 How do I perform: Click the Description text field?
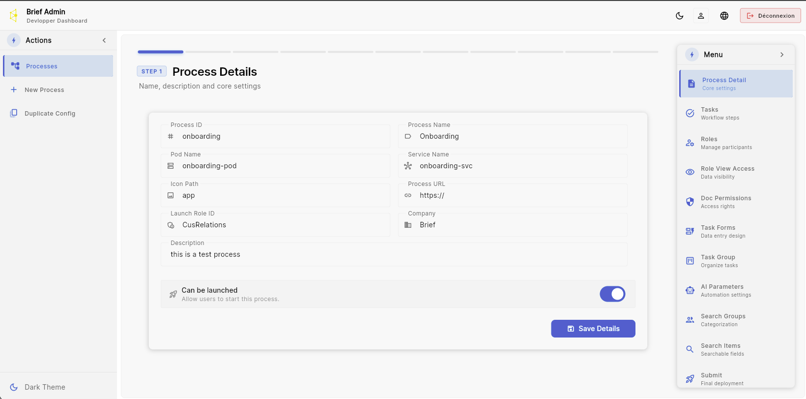(394, 254)
